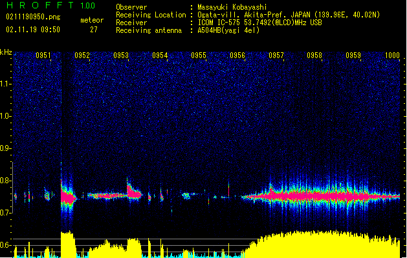Click the 0957 time marker

point(276,55)
